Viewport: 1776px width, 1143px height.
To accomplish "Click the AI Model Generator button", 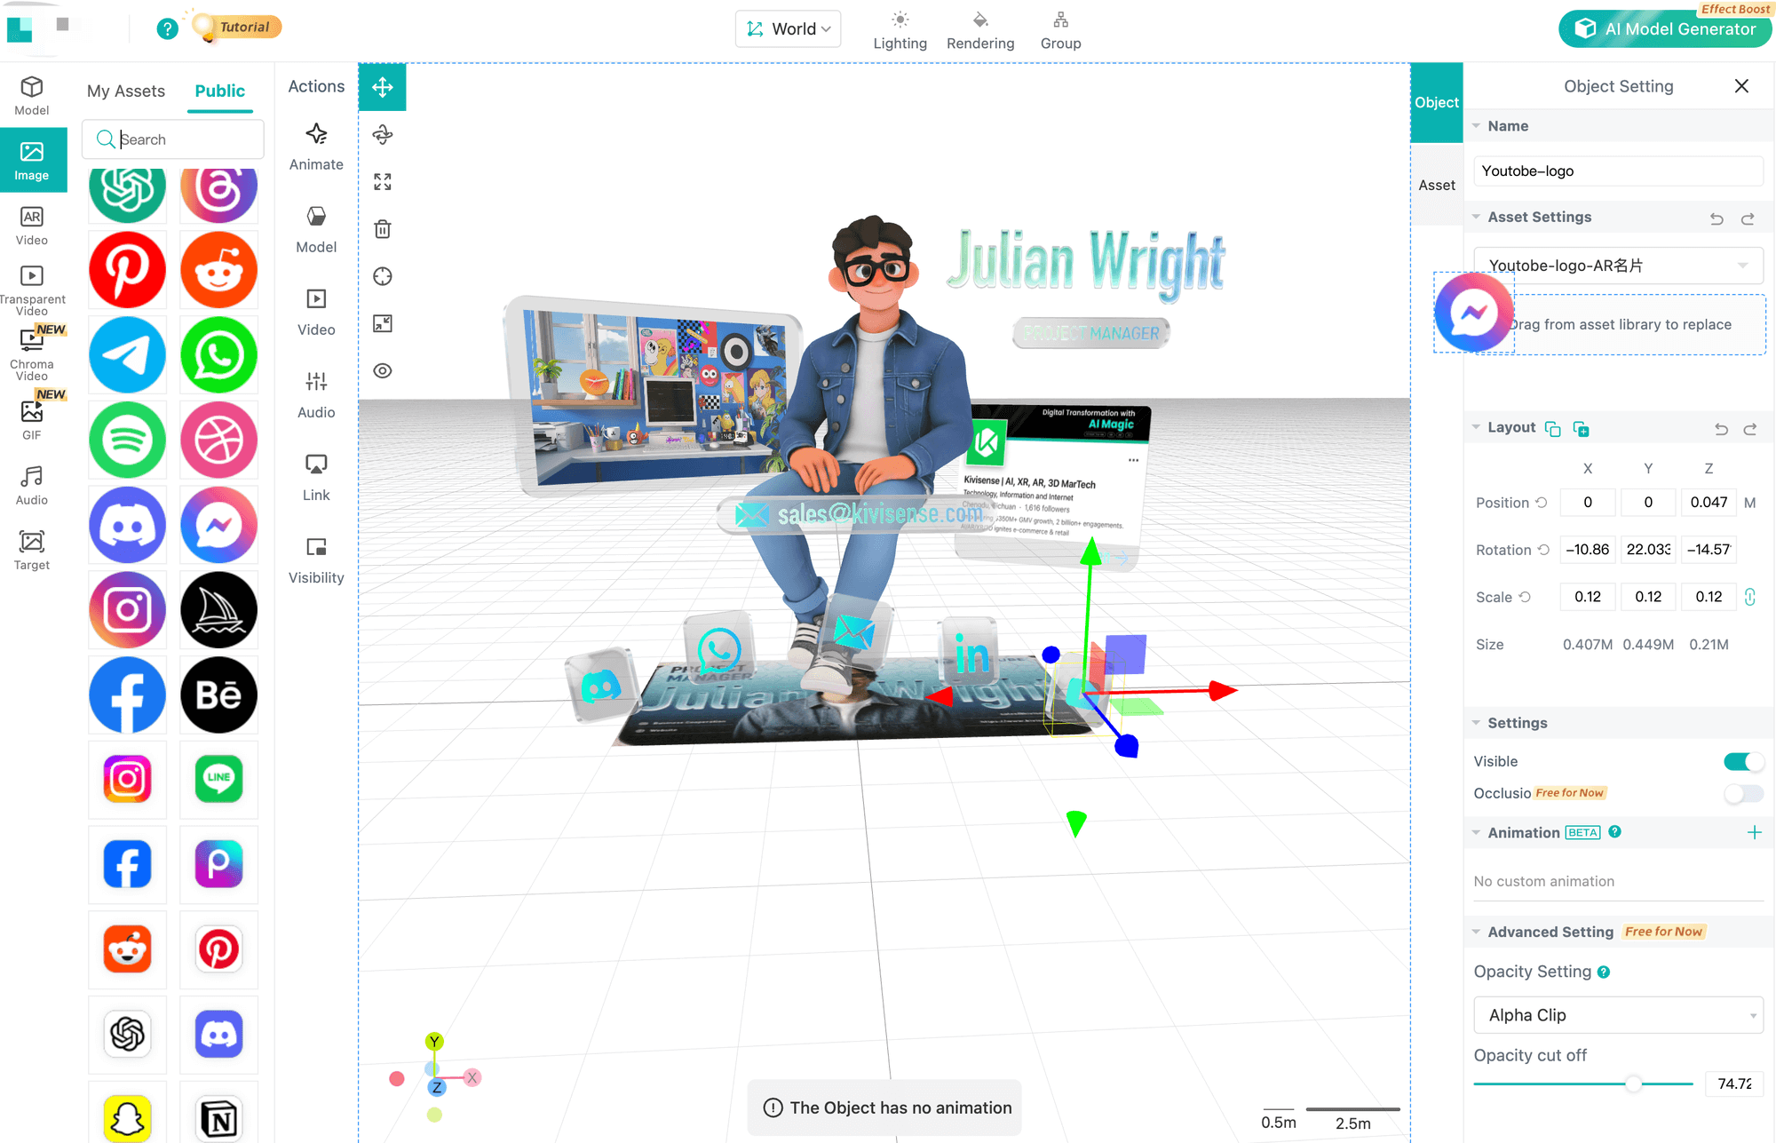I will point(1664,28).
